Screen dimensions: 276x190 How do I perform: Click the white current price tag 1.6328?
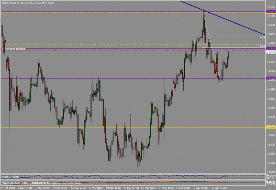271,52
